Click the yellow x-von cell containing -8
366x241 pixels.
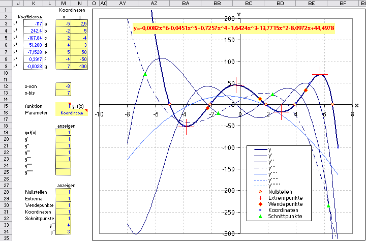[64, 86]
